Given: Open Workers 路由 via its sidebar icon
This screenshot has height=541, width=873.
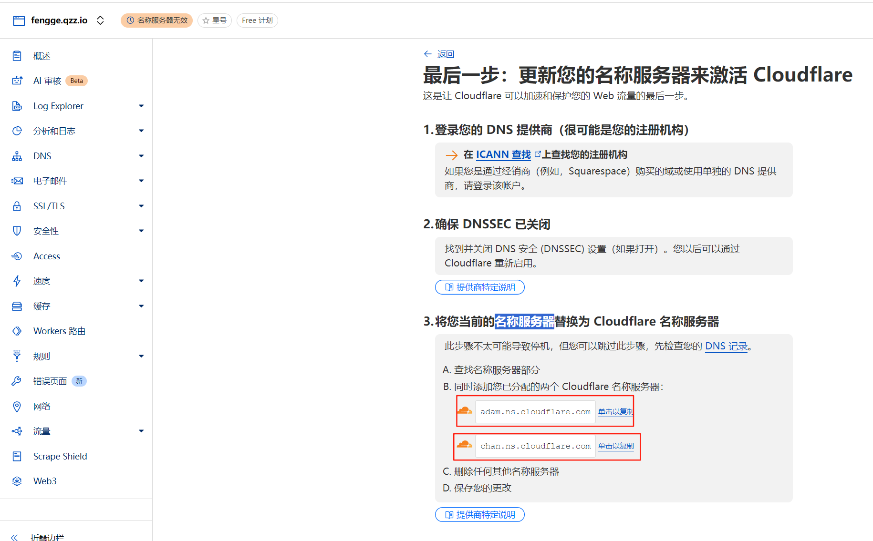Looking at the screenshot, I should [17, 331].
